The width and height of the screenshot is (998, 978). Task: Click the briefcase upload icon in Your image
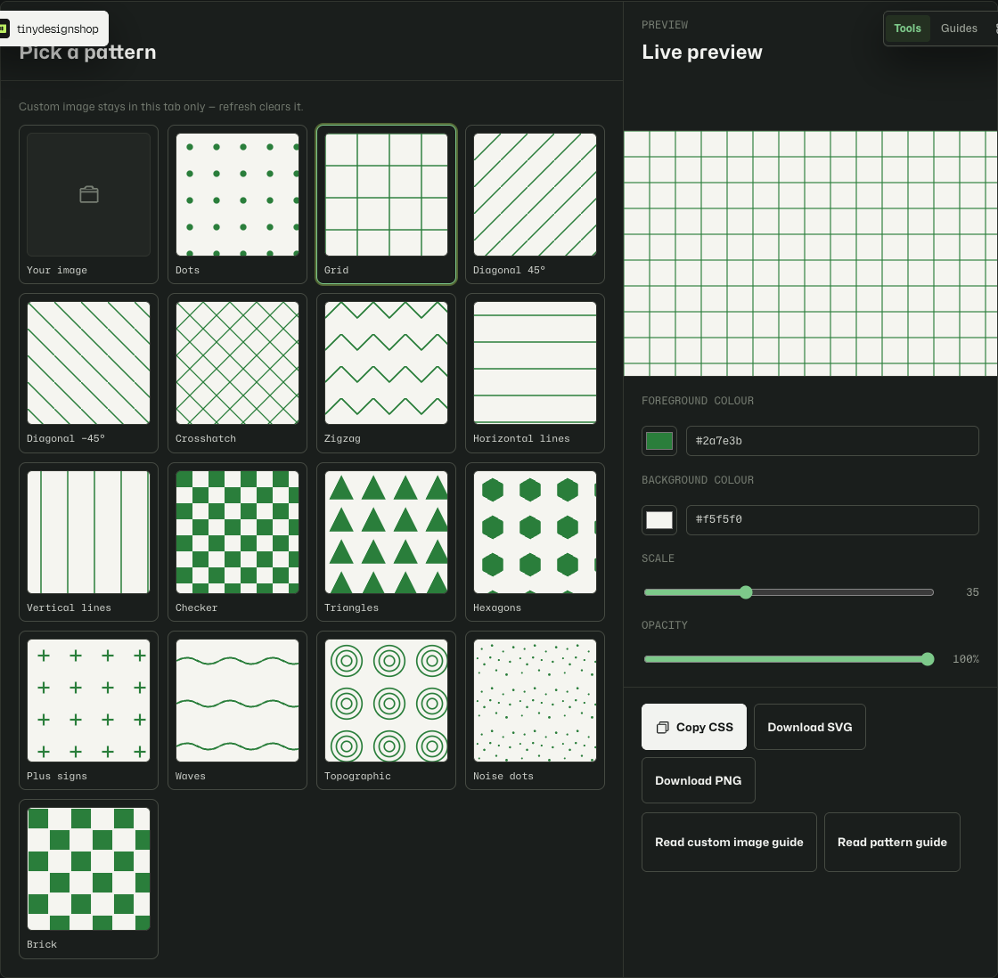tap(88, 194)
